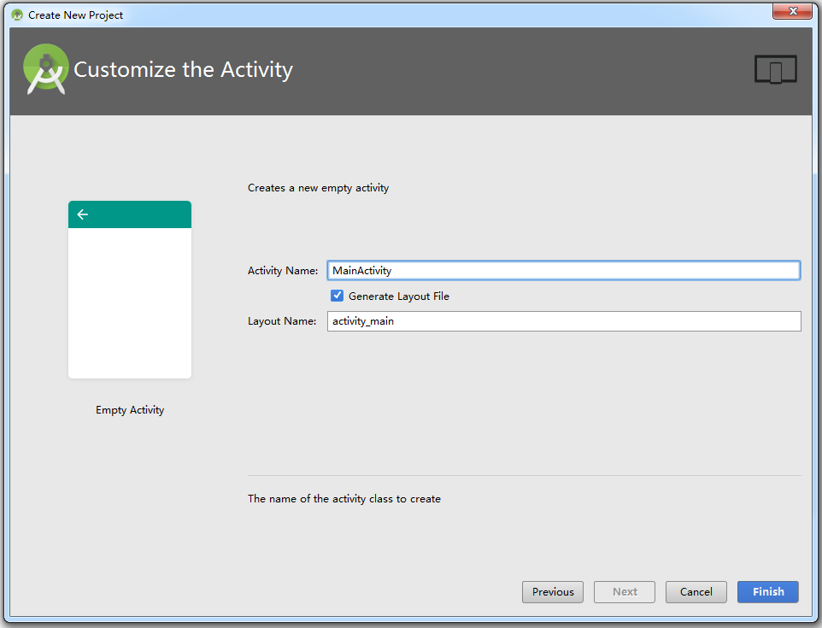Go back with the Previous button
The height and width of the screenshot is (628, 822).
coord(553,592)
